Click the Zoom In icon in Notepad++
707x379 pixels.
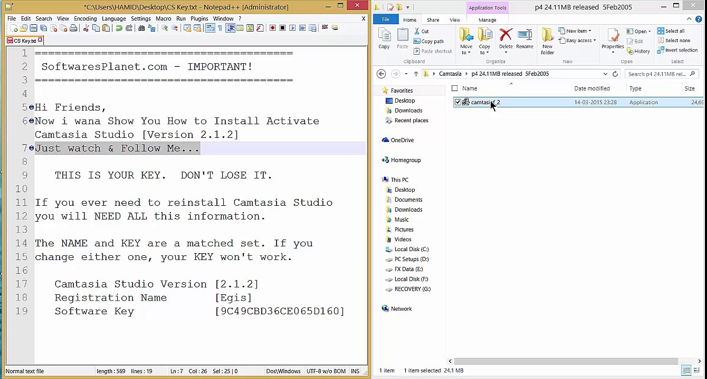tap(165, 28)
